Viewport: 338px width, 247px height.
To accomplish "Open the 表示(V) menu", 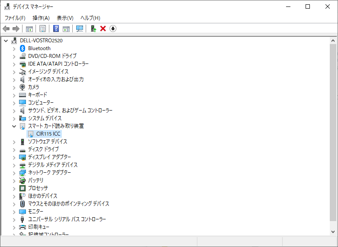I will coord(65,18).
